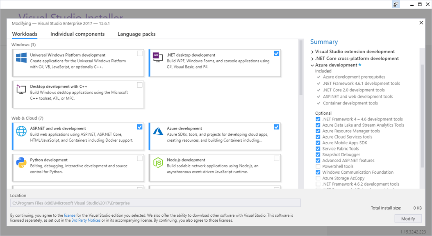
Task: Switch to the Workloads tab
Action: 25,34
